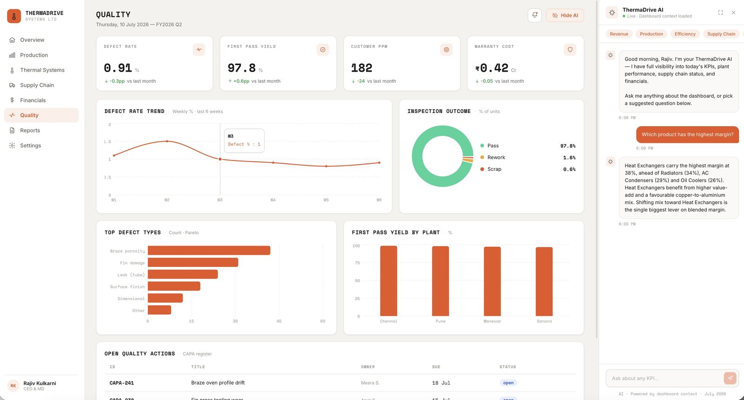Hide the AI assistant panel
Image resolution: width=744 pixels, height=400 pixels.
click(x=565, y=15)
